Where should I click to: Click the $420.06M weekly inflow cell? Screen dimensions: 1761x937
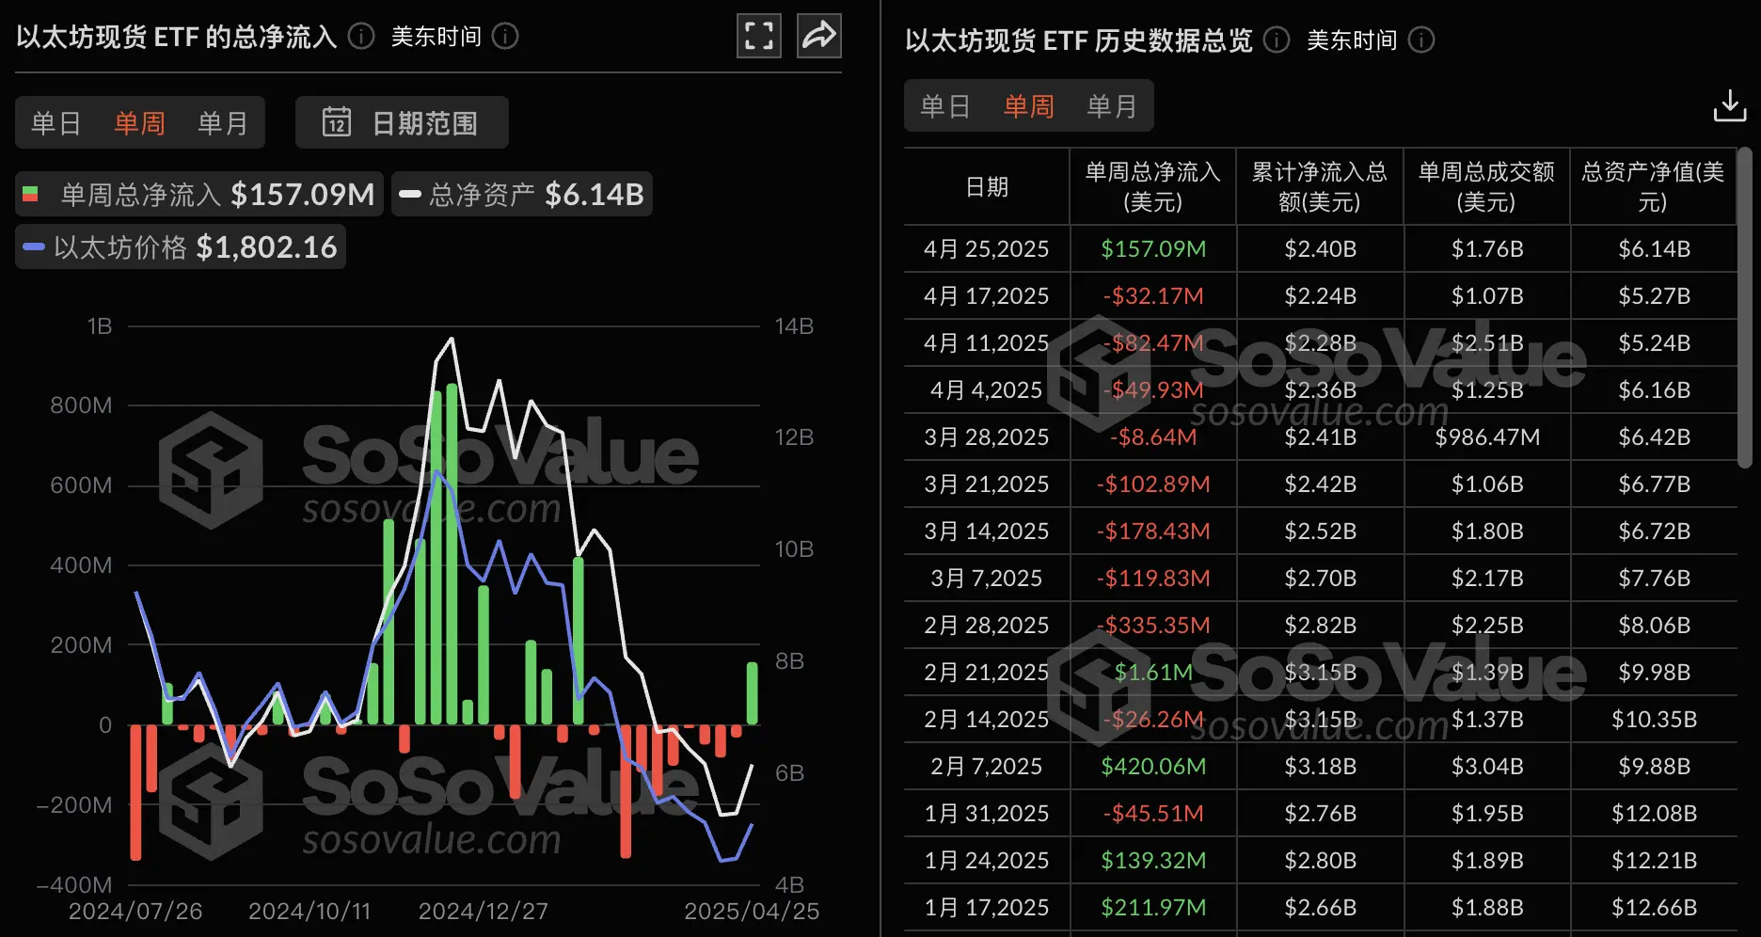tap(1153, 767)
